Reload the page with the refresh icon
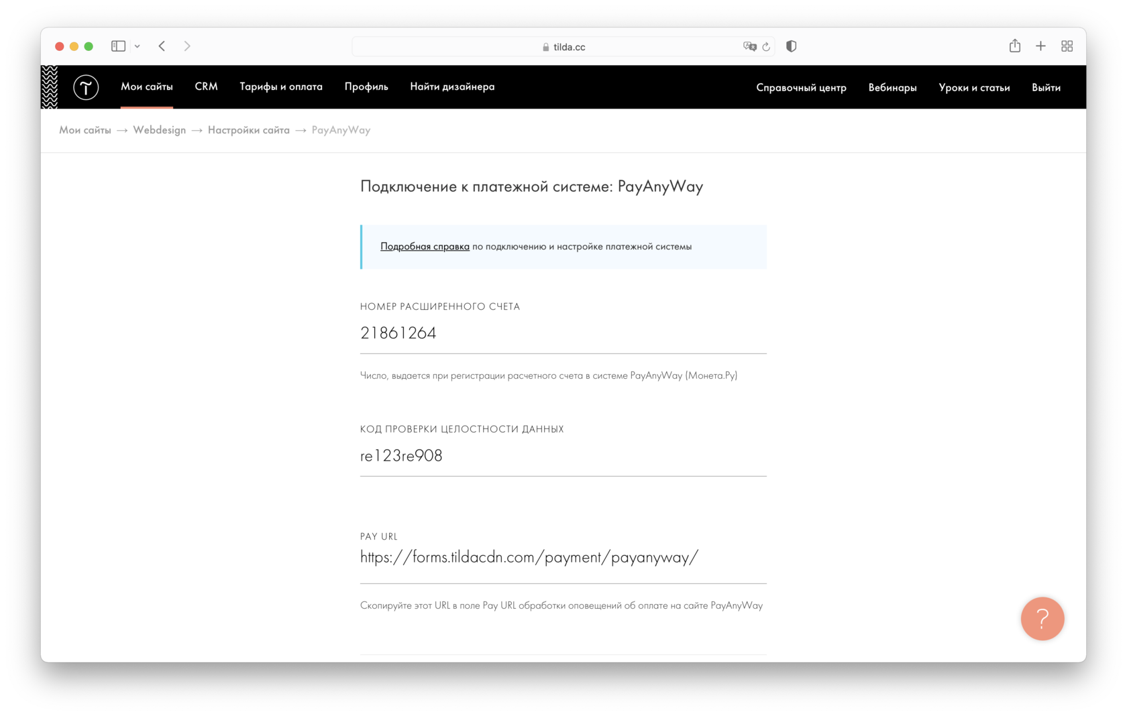Viewport: 1127px width, 716px height. pyautogui.click(x=766, y=47)
